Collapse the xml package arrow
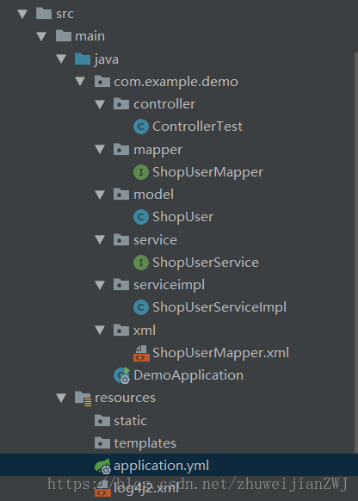 coord(100,330)
